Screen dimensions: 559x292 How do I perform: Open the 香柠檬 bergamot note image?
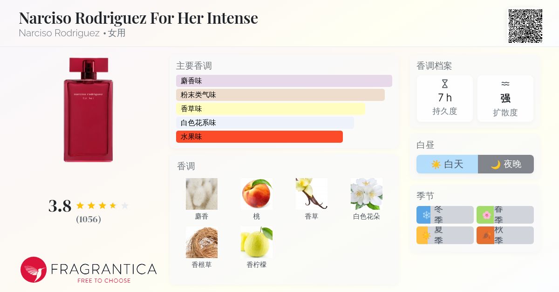pyautogui.click(x=257, y=242)
